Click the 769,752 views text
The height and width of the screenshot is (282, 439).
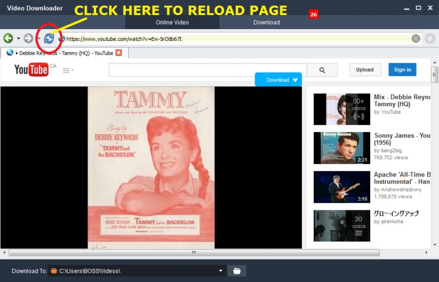coord(391,158)
